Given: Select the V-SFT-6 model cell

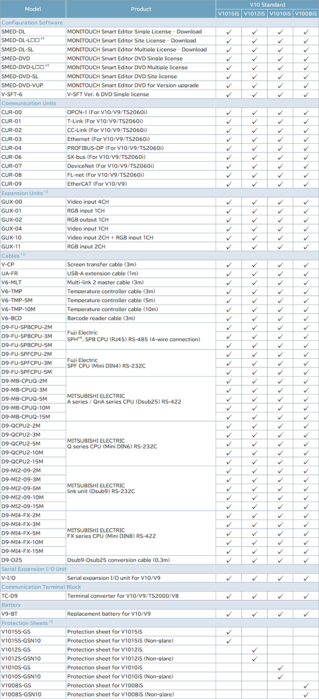Looking at the screenshot, I should (x=33, y=94).
